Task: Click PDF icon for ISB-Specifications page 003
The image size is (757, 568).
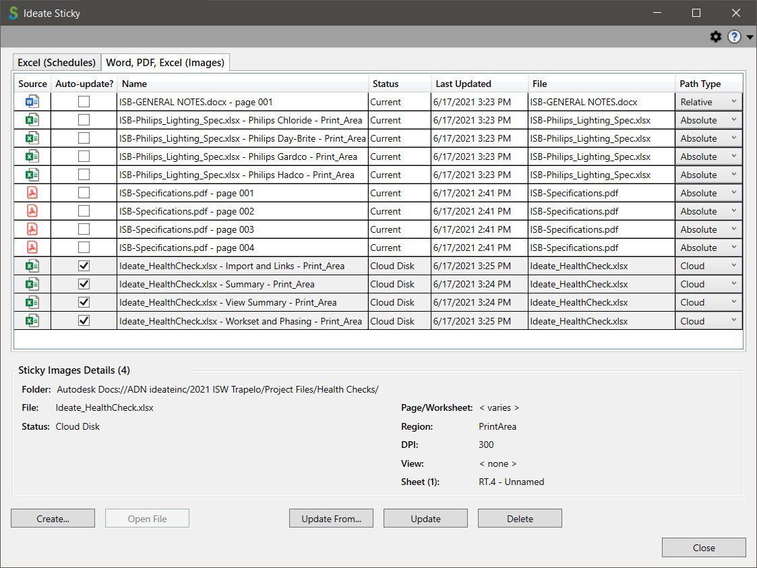Action: click(32, 229)
